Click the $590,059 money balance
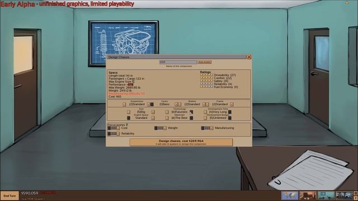Screen dimensions: 358x201 [30, 193]
